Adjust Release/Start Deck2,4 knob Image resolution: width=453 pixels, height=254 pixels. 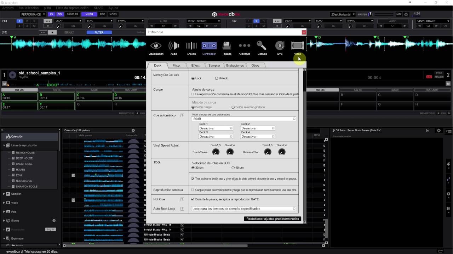click(282, 152)
